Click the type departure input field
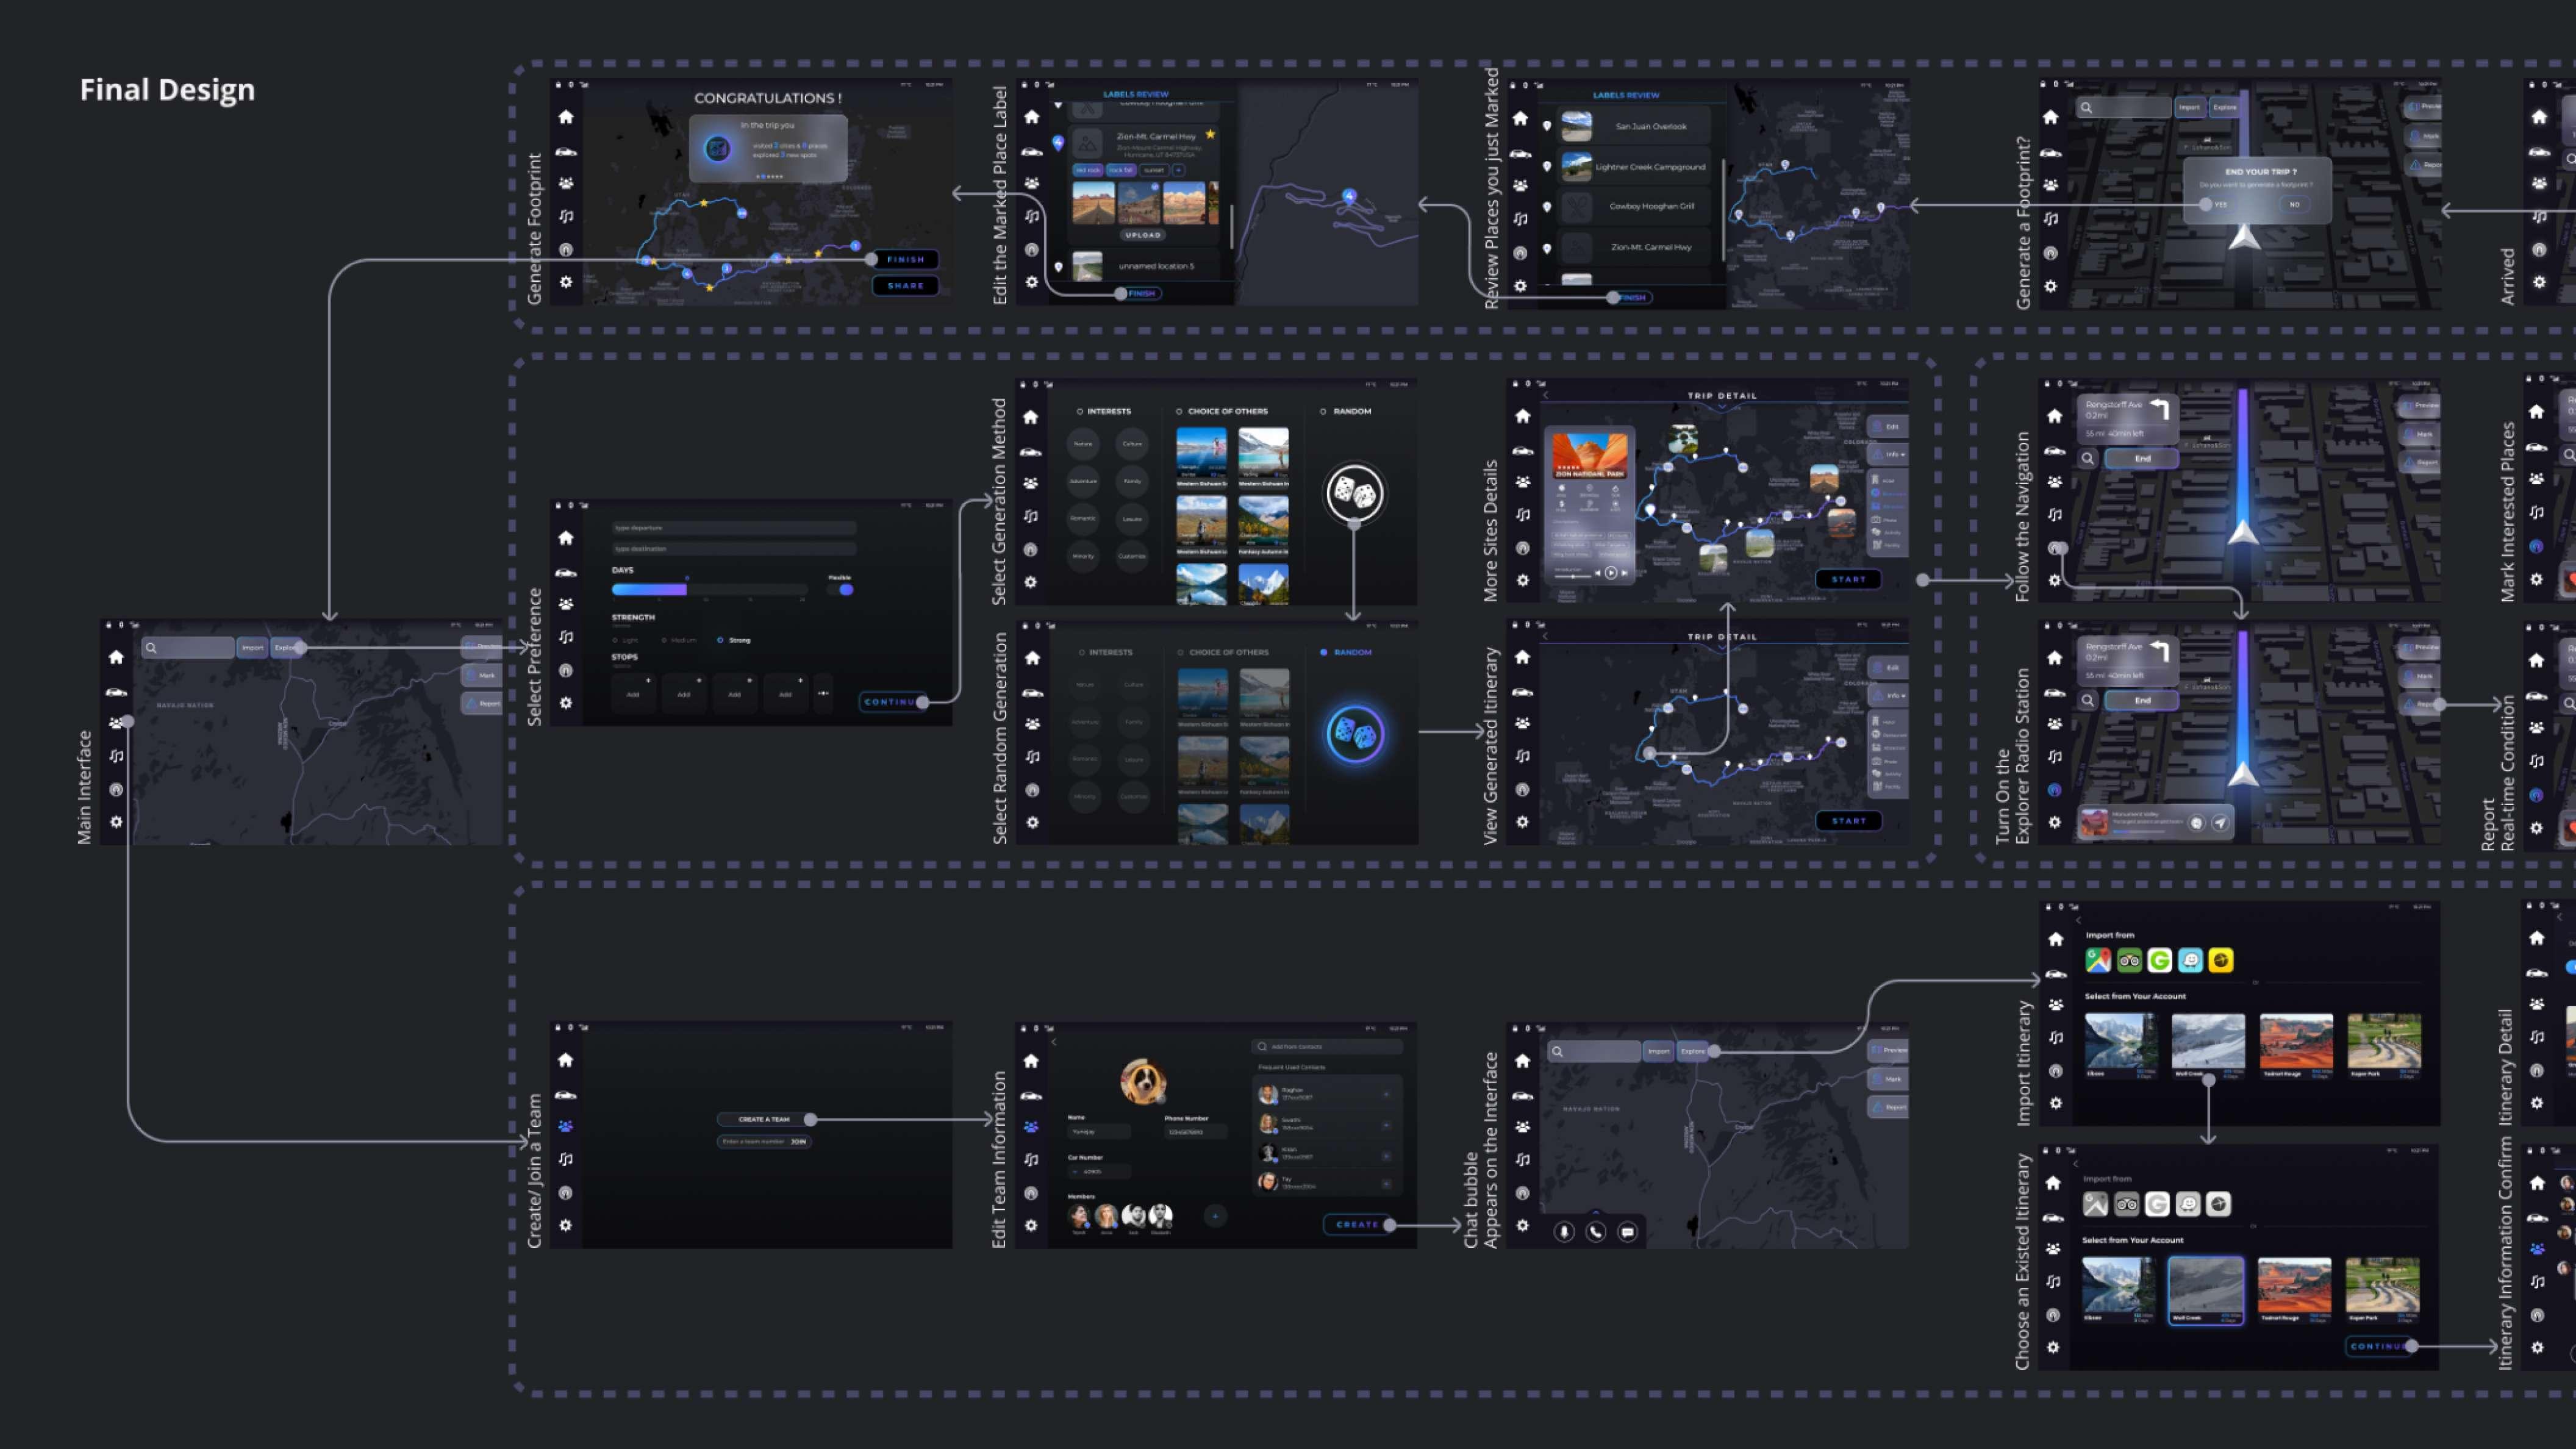 733,528
